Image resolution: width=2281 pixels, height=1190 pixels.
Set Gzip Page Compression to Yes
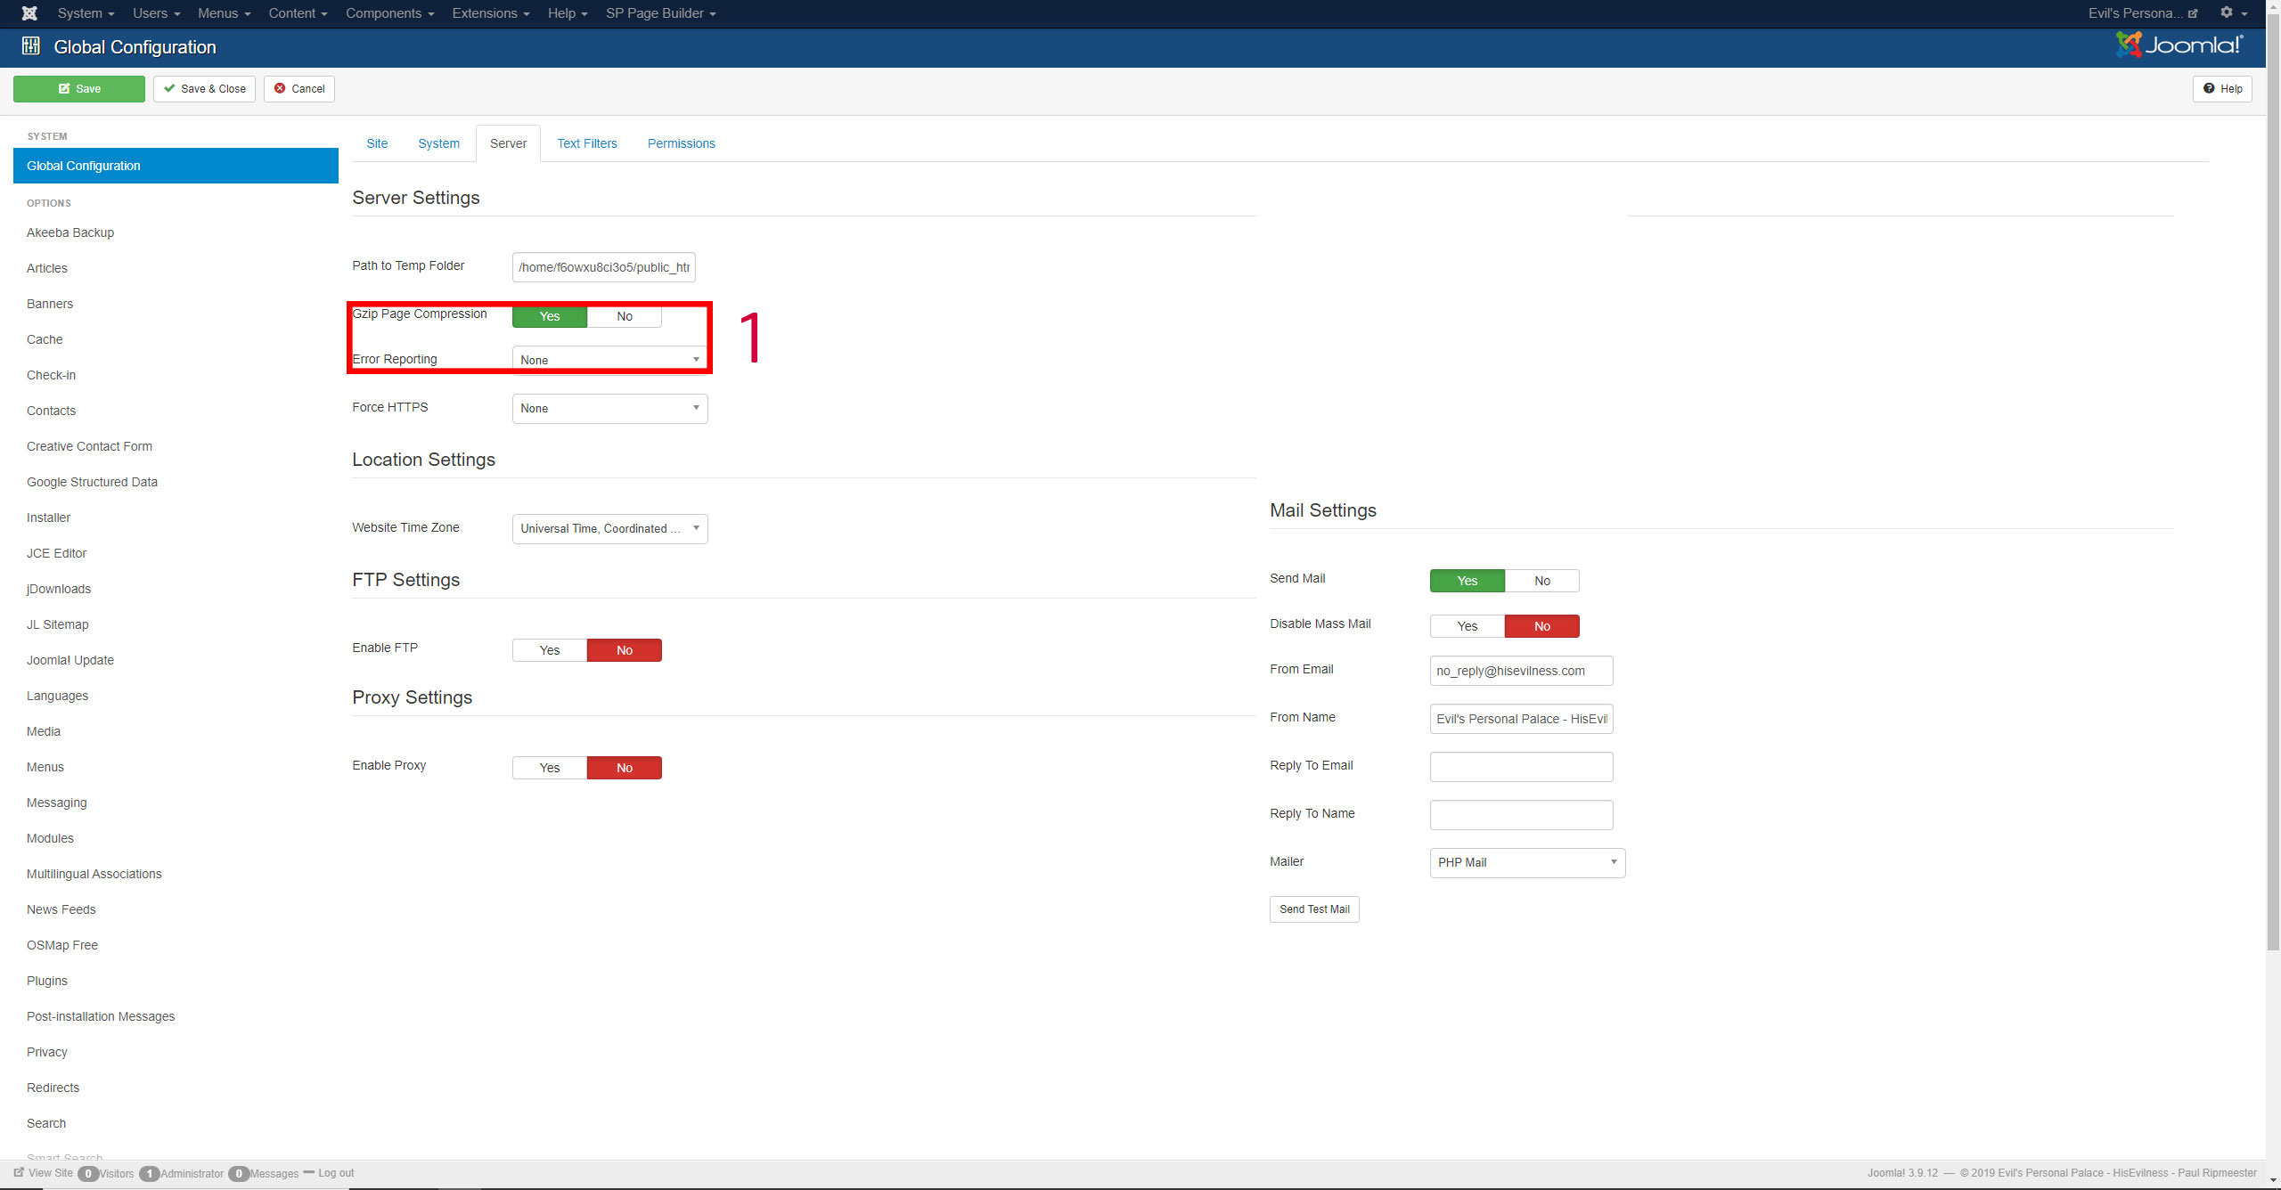tap(550, 316)
